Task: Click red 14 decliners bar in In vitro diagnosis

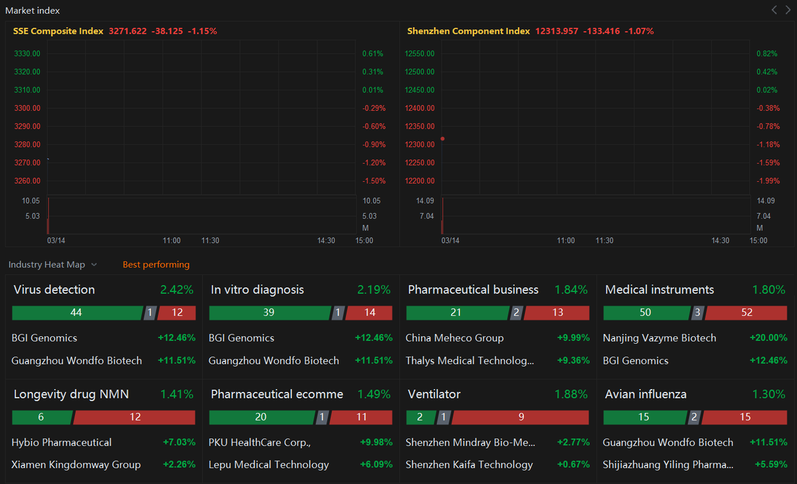Action: (x=369, y=313)
